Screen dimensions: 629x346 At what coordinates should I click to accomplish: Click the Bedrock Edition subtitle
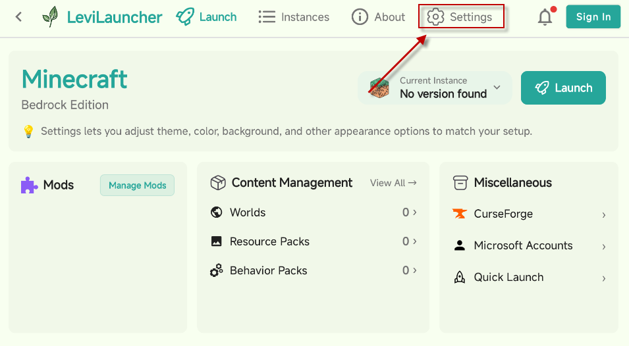pos(65,105)
